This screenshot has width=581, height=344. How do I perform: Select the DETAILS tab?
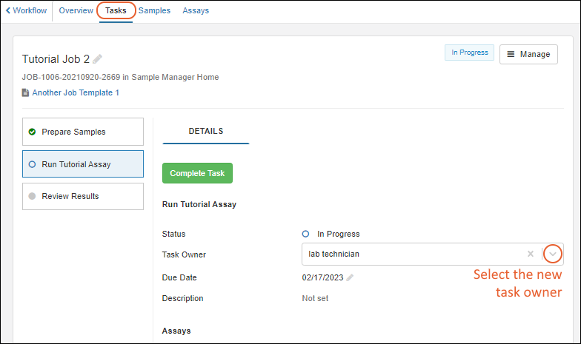click(x=206, y=131)
